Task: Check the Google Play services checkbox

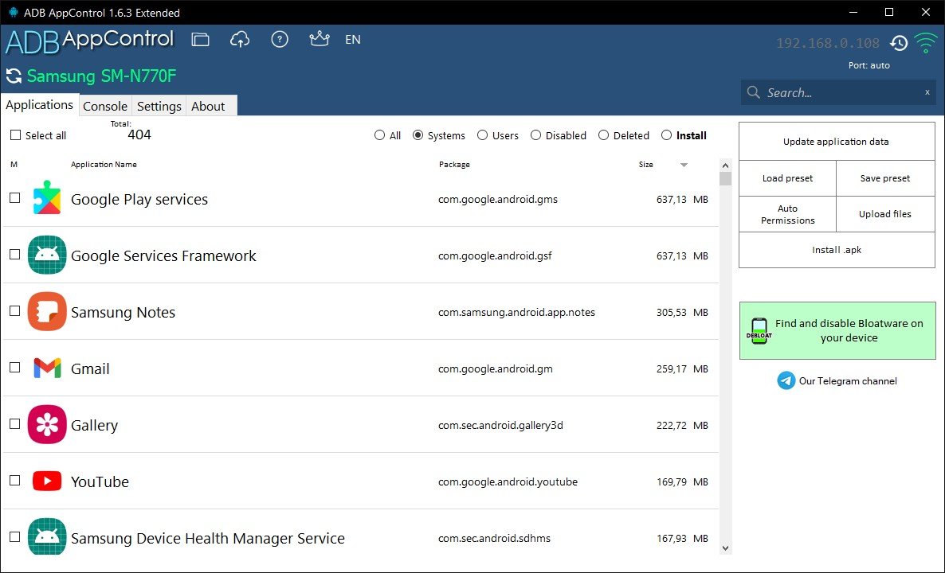Action: coord(15,198)
